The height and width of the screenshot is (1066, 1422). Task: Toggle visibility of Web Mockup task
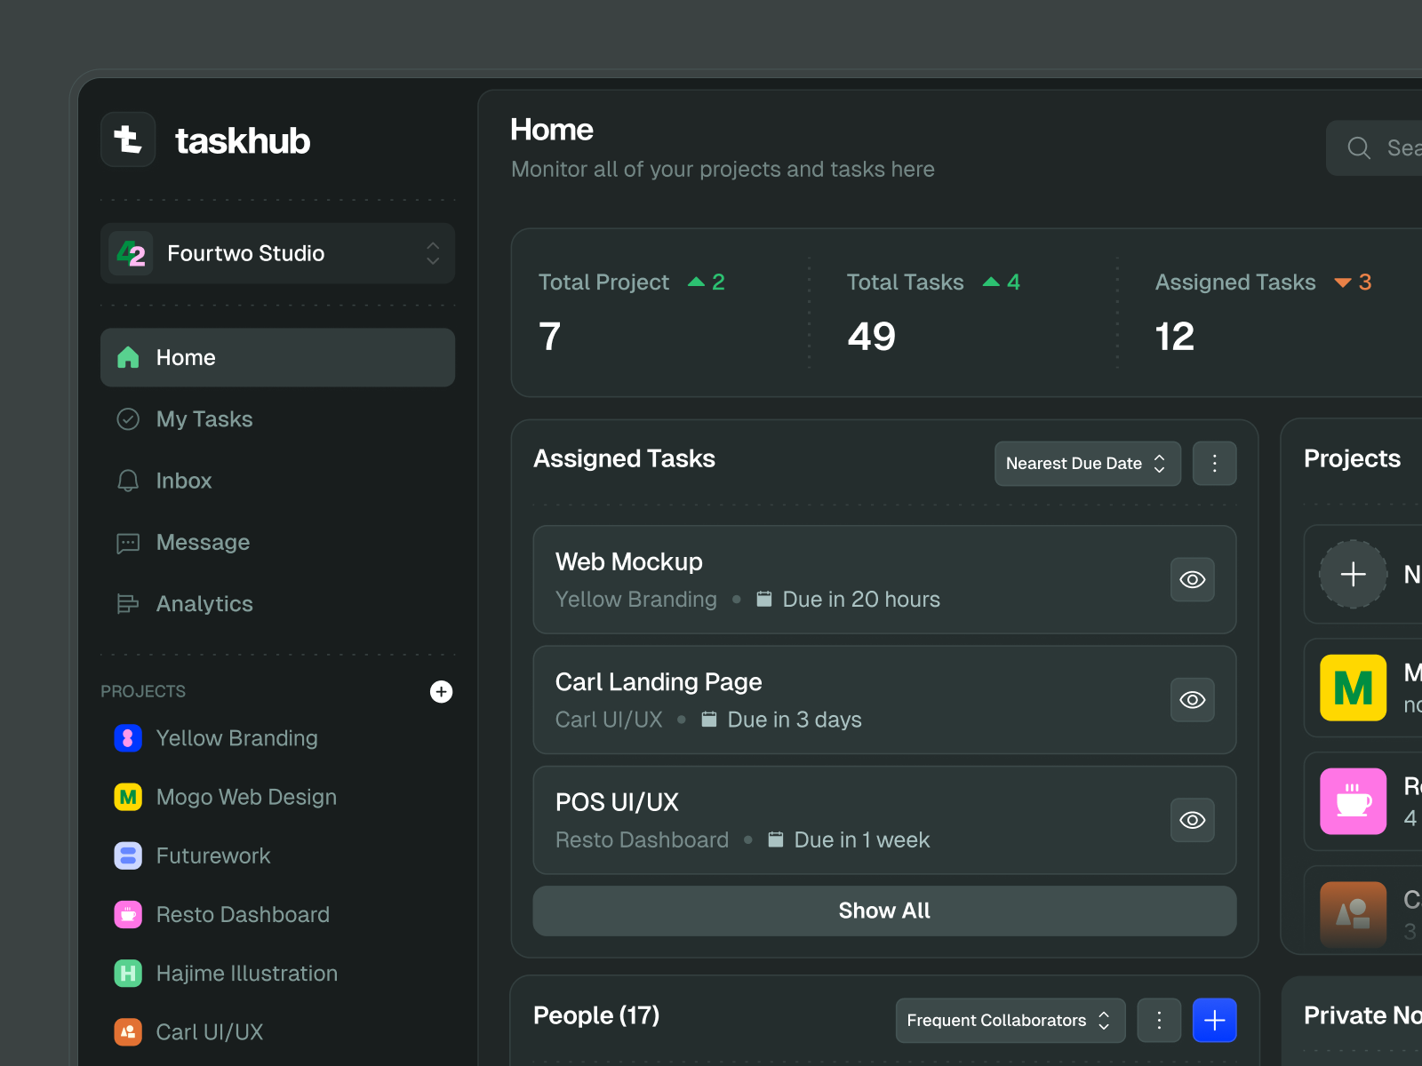(1192, 580)
